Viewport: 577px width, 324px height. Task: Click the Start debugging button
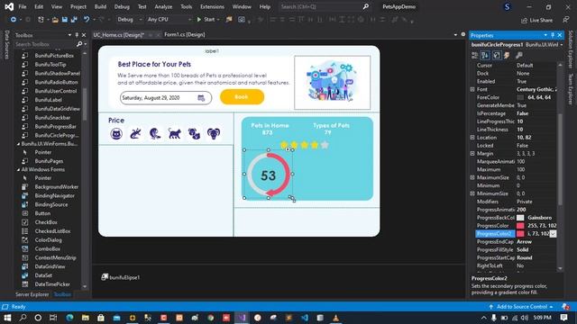click(206, 20)
